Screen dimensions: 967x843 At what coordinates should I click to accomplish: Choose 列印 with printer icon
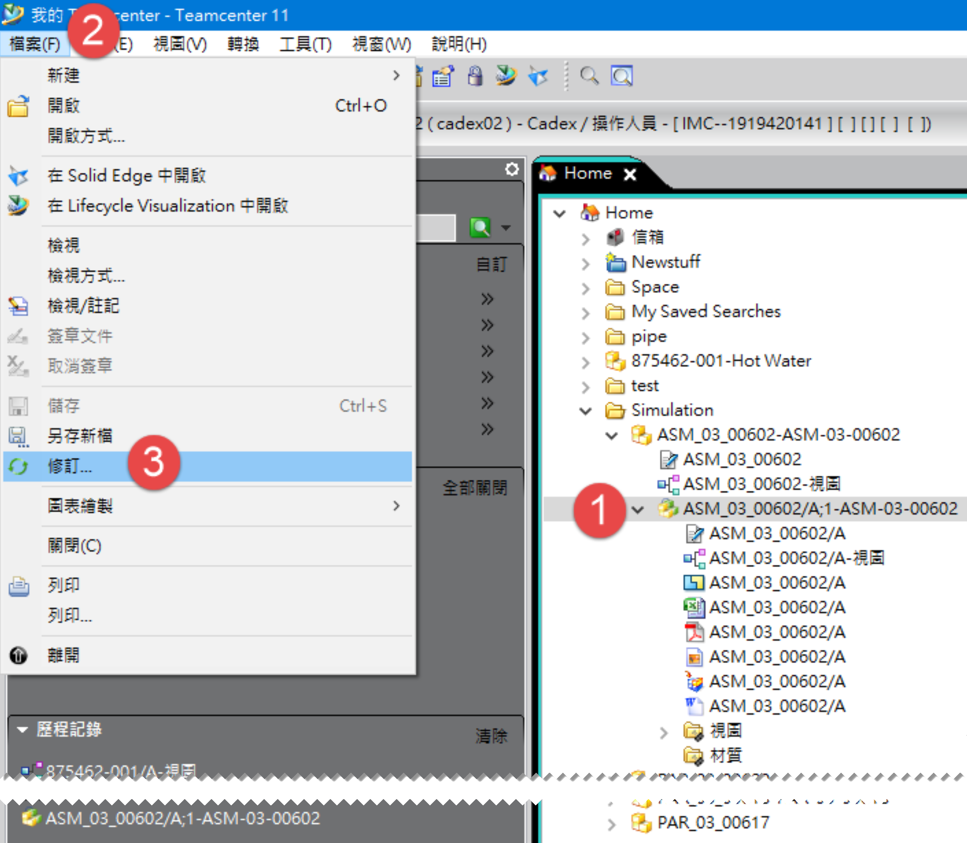click(208, 585)
